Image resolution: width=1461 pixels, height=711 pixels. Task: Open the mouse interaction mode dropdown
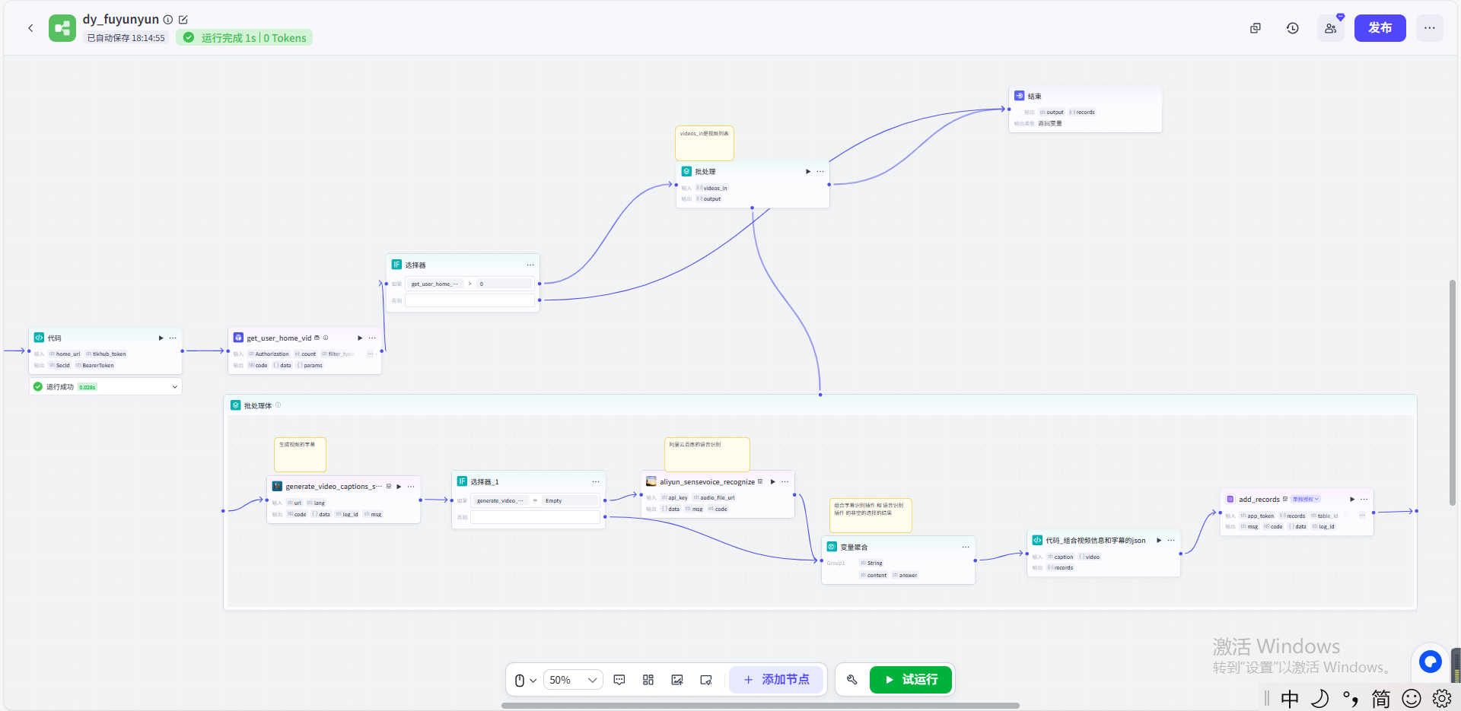(x=525, y=680)
